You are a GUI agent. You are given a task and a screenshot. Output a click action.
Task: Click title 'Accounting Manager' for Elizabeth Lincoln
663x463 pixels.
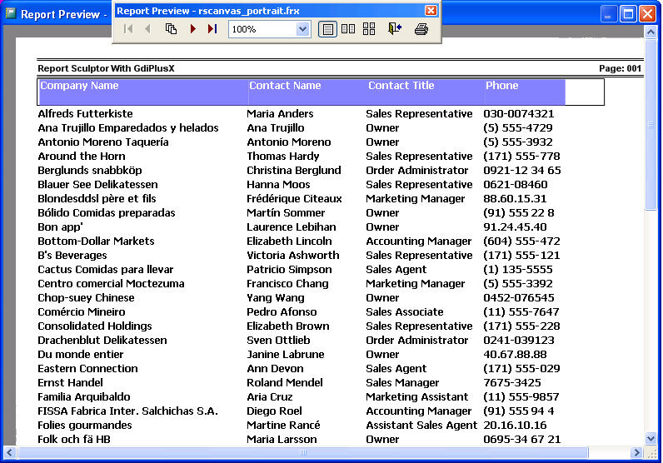point(419,241)
